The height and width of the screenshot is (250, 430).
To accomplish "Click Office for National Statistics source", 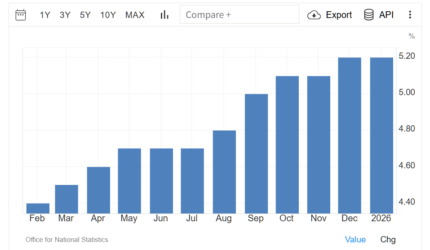I will tap(67, 240).
